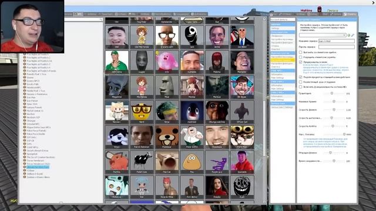376x211 pixels.
Task: Enable HEV suit functionality checkbox
Action: point(300,87)
